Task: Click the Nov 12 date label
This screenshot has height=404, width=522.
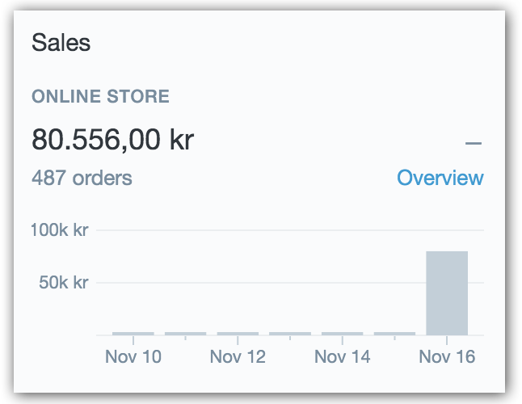Action: point(238,357)
